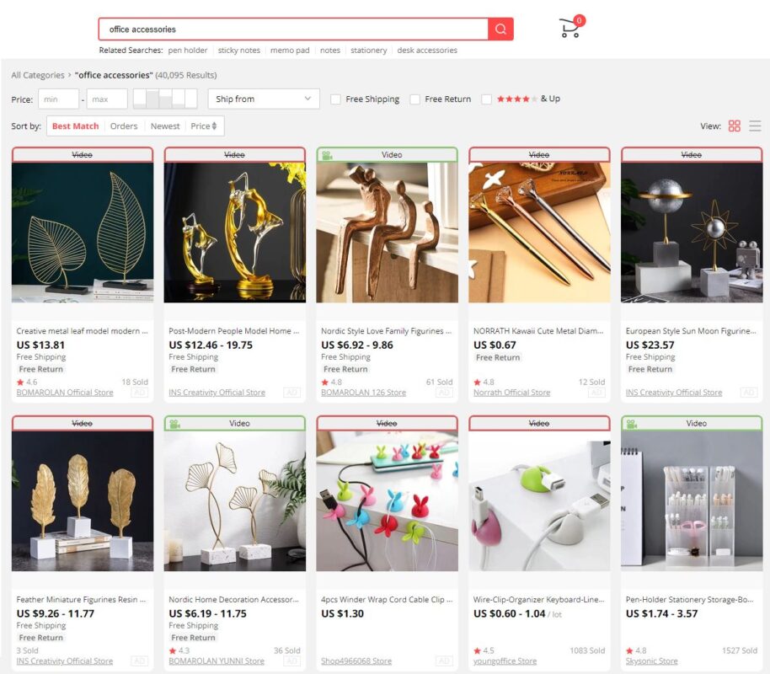770x674 pixels.
Task: Switch to grid view icon
Action: click(x=734, y=126)
